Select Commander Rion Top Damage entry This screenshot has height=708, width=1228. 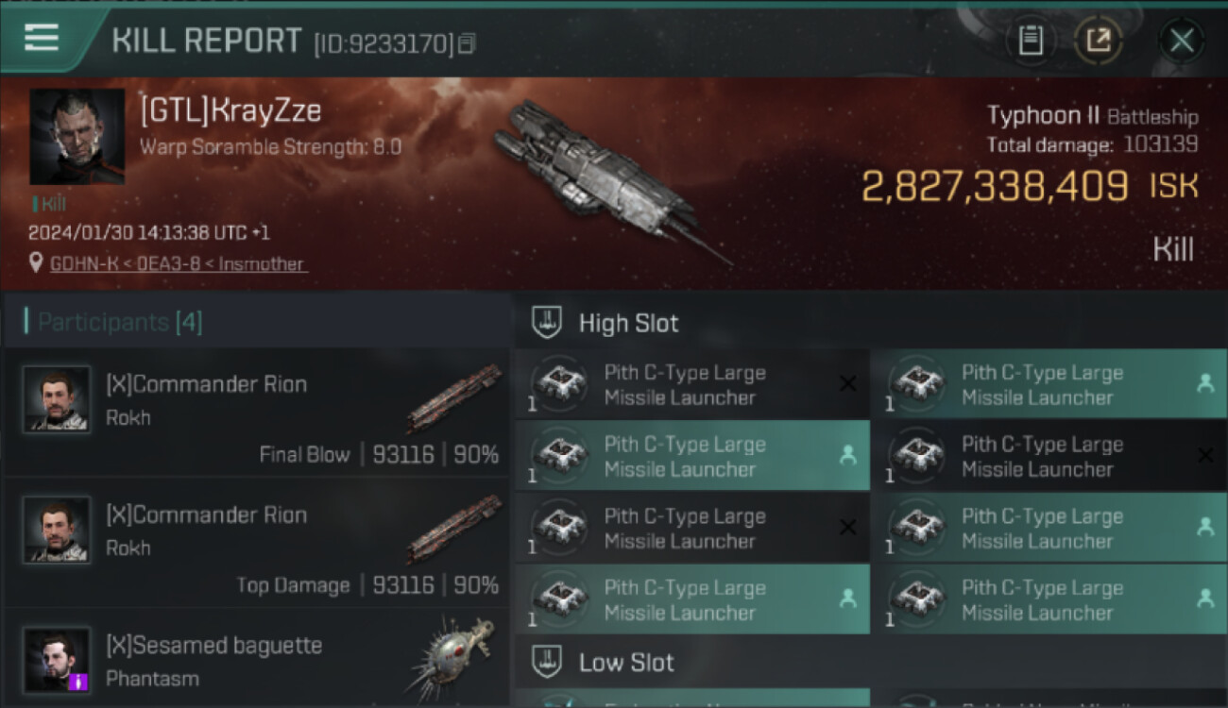click(257, 543)
